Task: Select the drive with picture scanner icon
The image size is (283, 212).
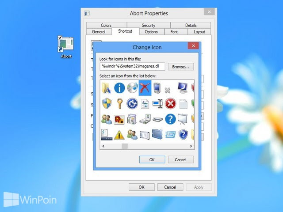Action: click(x=145, y=119)
